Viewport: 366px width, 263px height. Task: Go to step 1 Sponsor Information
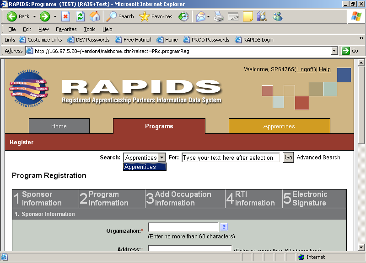45,199
